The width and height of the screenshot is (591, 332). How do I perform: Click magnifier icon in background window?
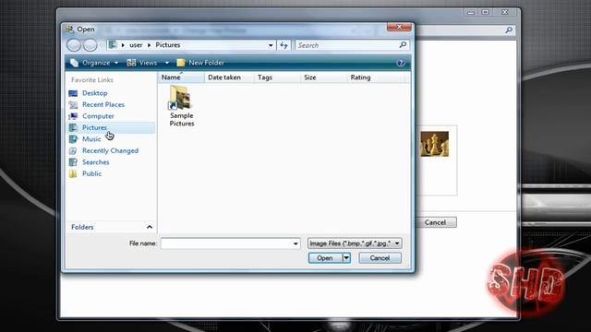tap(509, 30)
